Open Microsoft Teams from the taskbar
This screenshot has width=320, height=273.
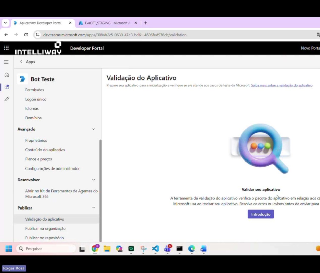coord(168,248)
